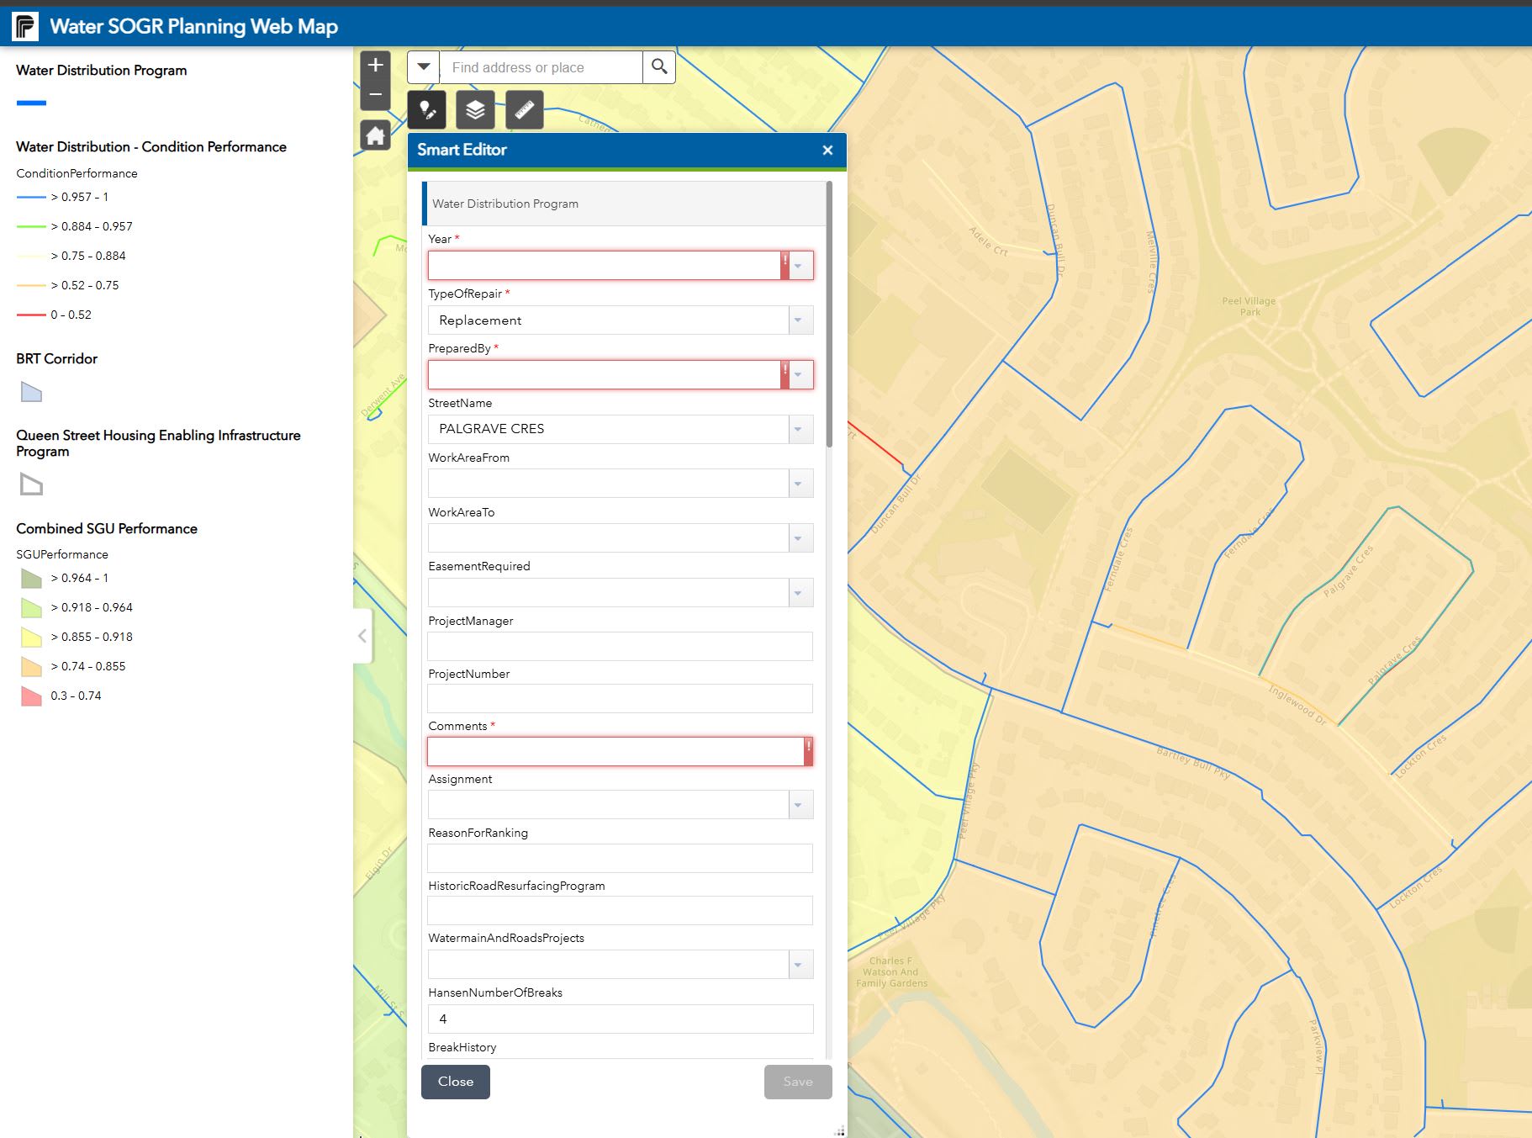This screenshot has width=1532, height=1138.
Task: Click the '0.3 - 0.74' red swatch
Action: tap(31, 696)
